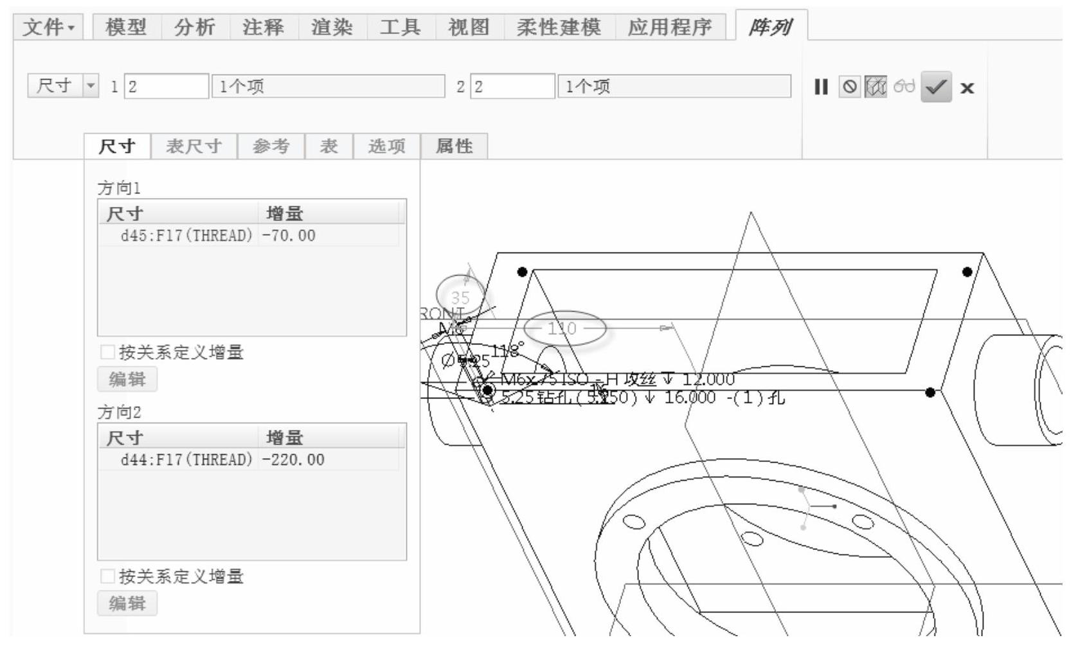
Task: Click 方向2 尺寸 column header
Action: point(179,438)
